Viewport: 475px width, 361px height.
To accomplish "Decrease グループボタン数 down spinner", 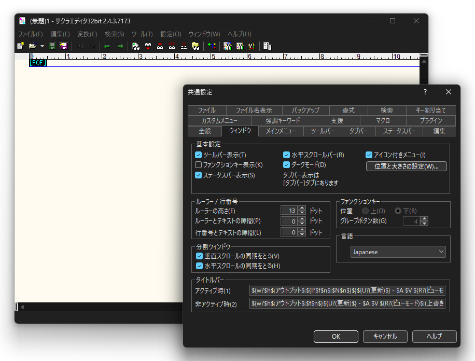I will tap(424, 223).
